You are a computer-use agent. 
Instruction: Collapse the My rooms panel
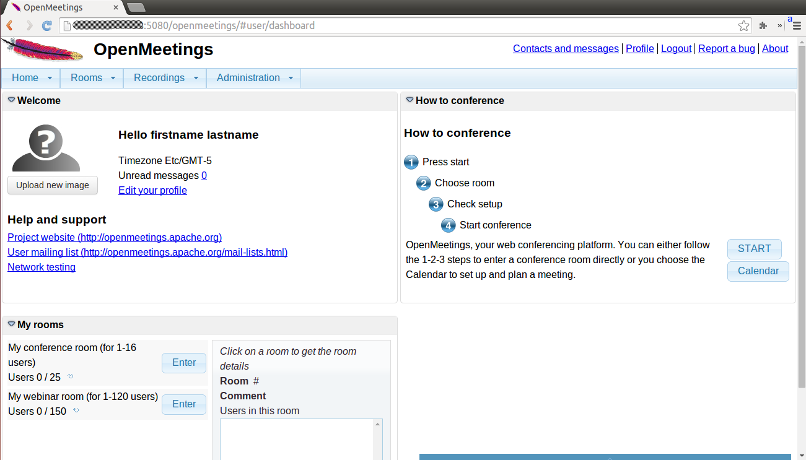point(11,324)
